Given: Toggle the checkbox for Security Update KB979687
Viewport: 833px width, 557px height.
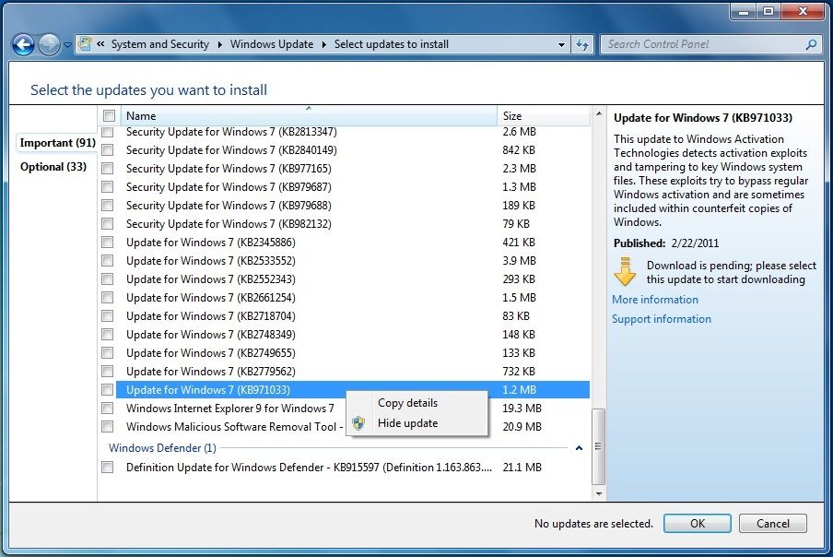Looking at the screenshot, I should tap(108, 187).
